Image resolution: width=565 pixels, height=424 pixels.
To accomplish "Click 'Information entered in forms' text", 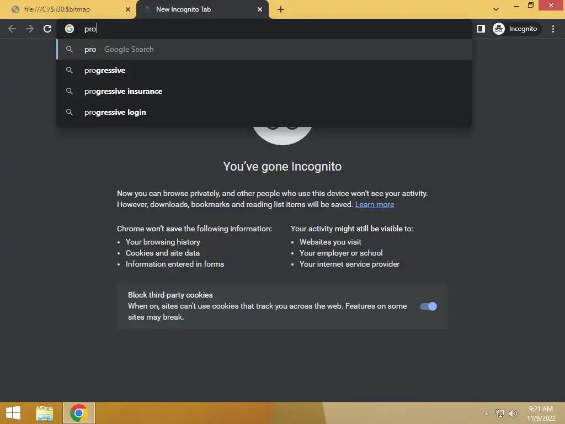I will [175, 264].
